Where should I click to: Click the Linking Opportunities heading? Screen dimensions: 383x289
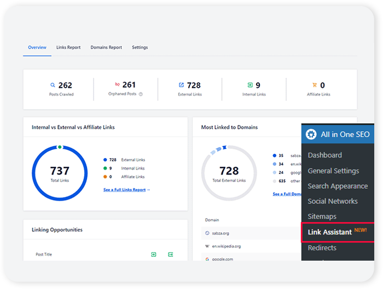point(57,230)
